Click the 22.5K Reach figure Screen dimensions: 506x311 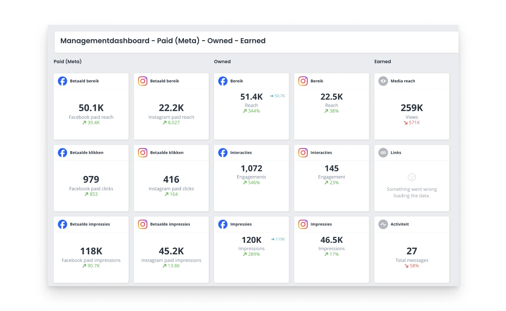pyautogui.click(x=332, y=97)
